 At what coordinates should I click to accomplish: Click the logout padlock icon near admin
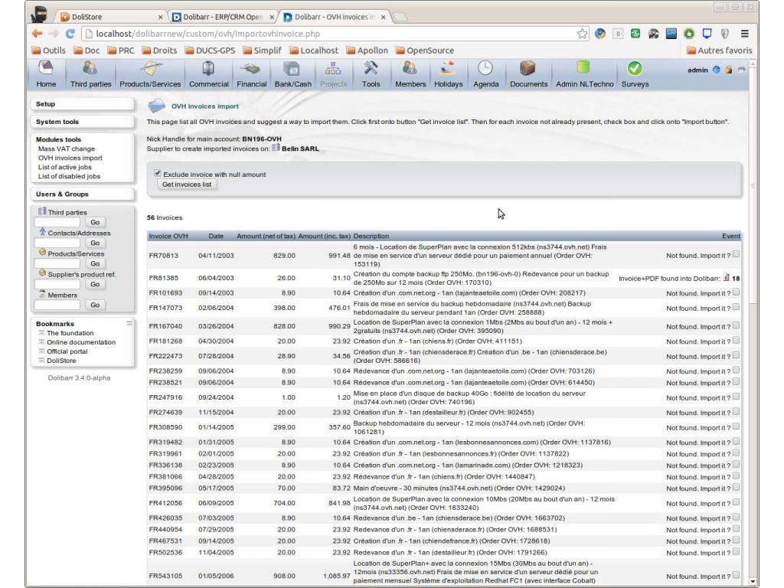click(x=729, y=70)
